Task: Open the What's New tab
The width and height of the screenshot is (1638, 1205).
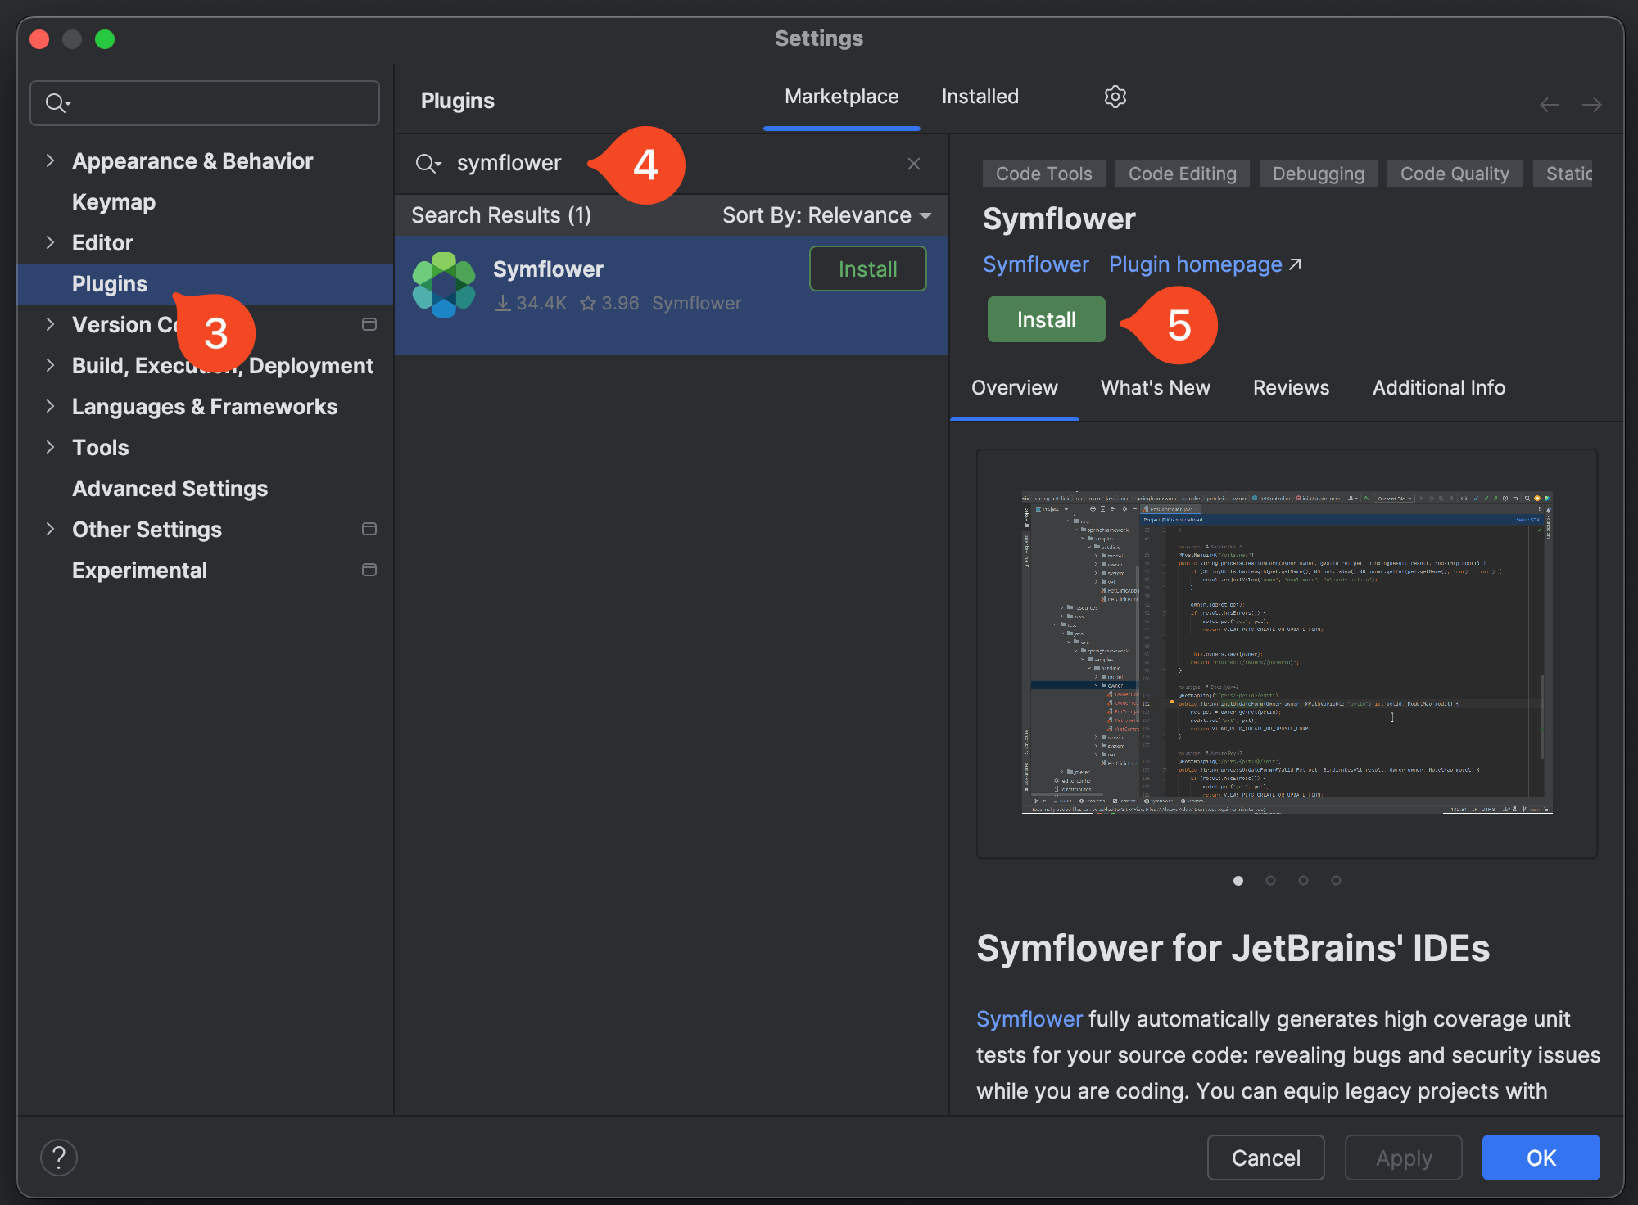Action: (x=1156, y=388)
